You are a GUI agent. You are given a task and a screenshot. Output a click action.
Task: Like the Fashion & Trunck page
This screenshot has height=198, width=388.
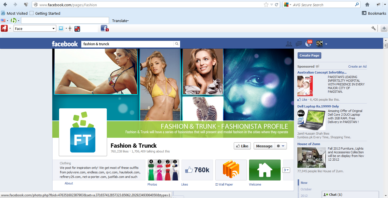tap(242, 146)
